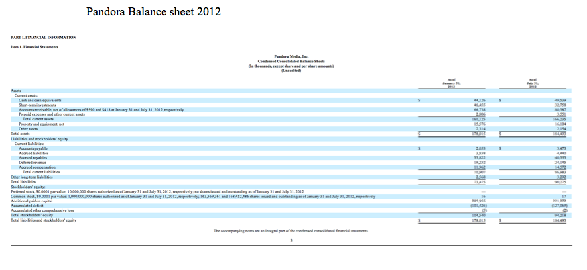Click the "Total current liabilities" row label

point(41,172)
